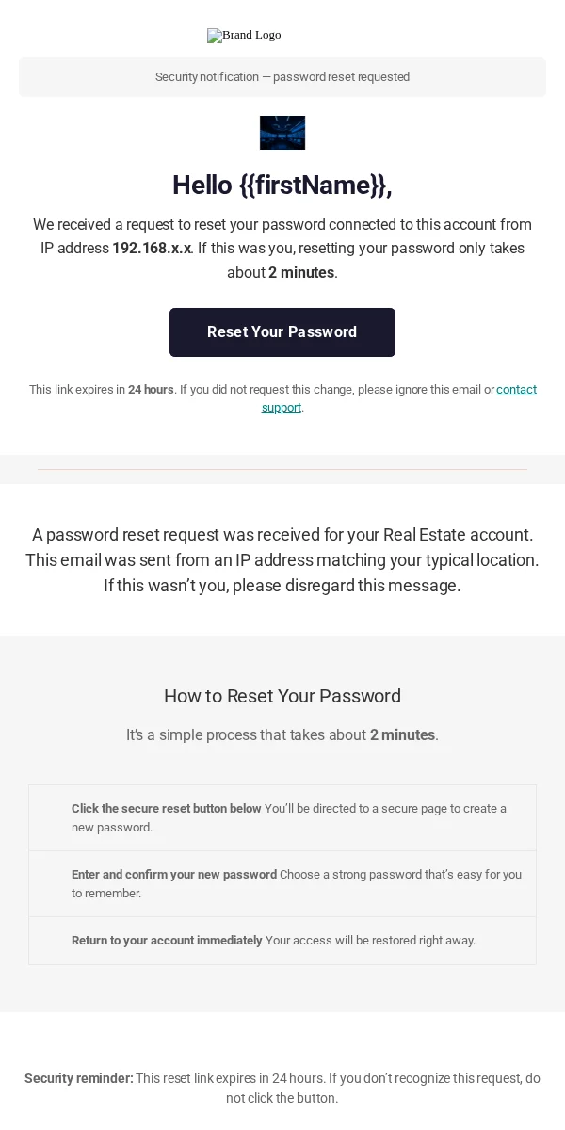Open the contact support link
Image resolution: width=565 pixels, height=1130 pixels.
point(399,398)
